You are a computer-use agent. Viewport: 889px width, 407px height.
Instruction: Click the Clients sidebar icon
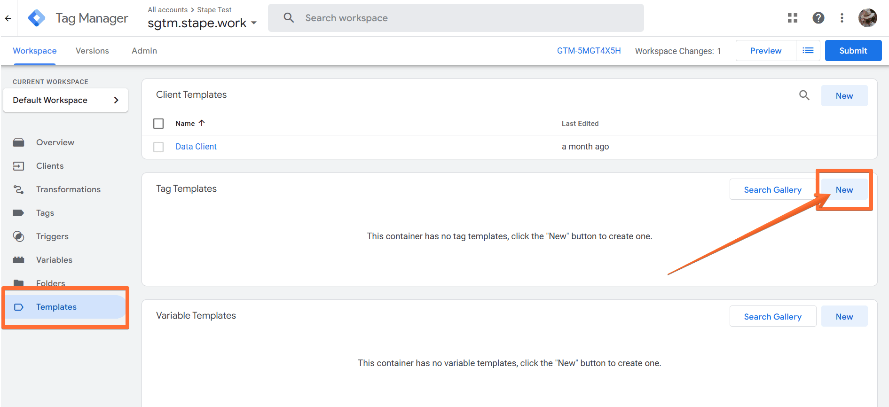tap(19, 166)
